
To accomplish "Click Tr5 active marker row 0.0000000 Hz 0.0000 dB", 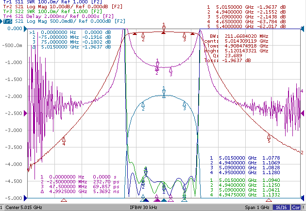I will [70, 32].
